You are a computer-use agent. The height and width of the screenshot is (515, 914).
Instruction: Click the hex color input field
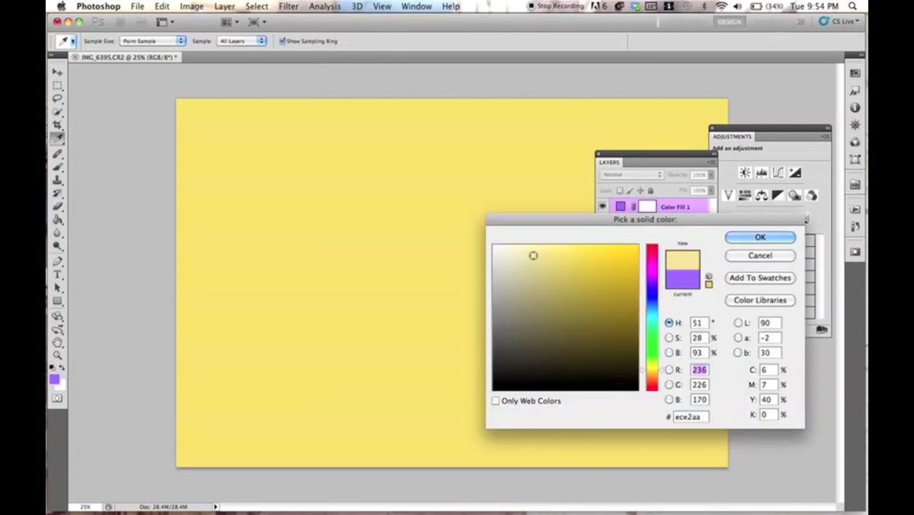pyautogui.click(x=691, y=417)
